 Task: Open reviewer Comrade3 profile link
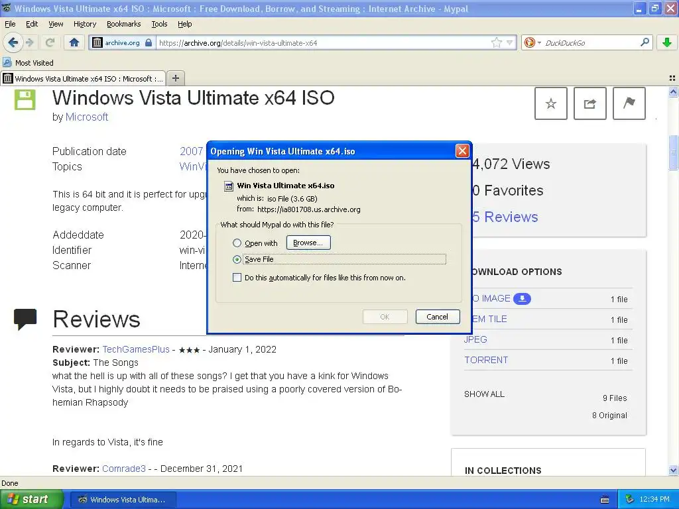coord(124,469)
